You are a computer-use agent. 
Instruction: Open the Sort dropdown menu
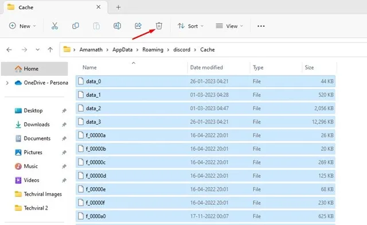coord(190,26)
